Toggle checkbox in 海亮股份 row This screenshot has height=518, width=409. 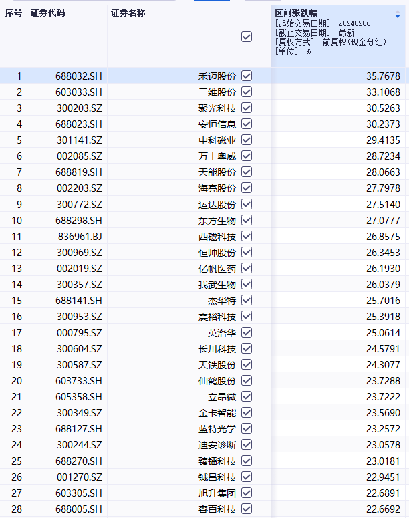[247, 188]
